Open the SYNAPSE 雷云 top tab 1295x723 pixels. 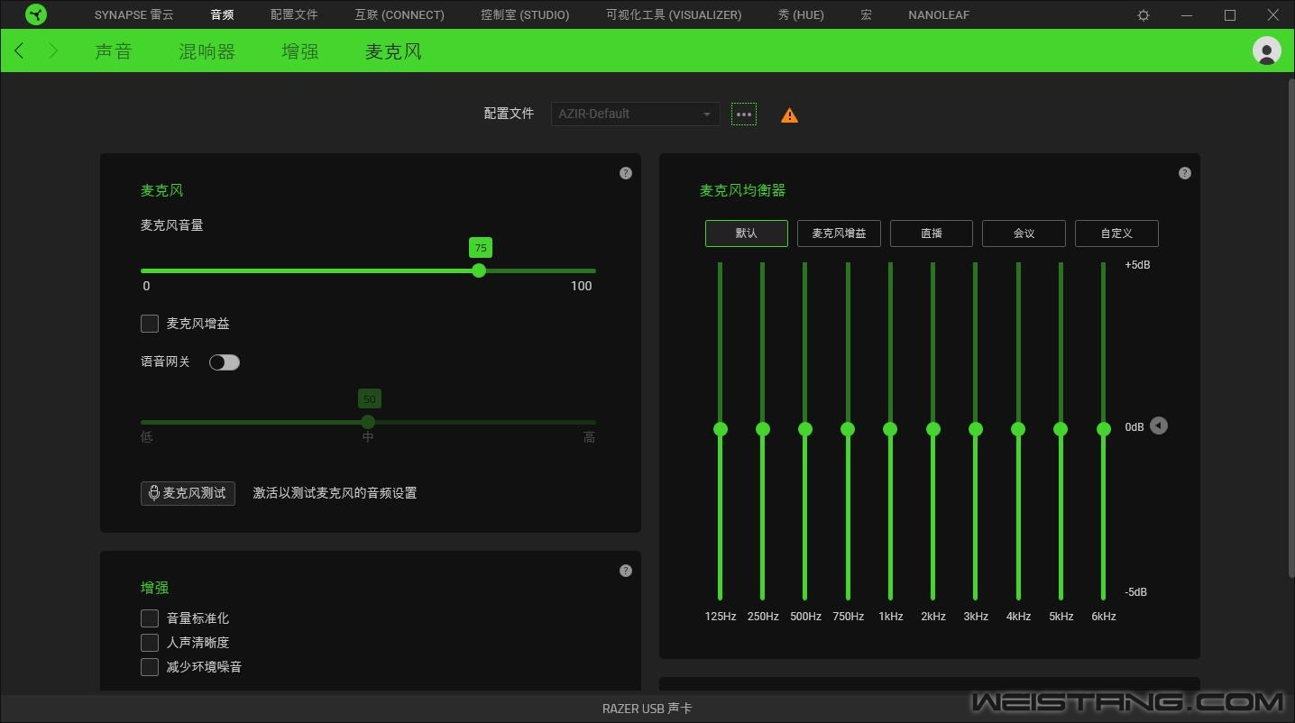point(134,15)
